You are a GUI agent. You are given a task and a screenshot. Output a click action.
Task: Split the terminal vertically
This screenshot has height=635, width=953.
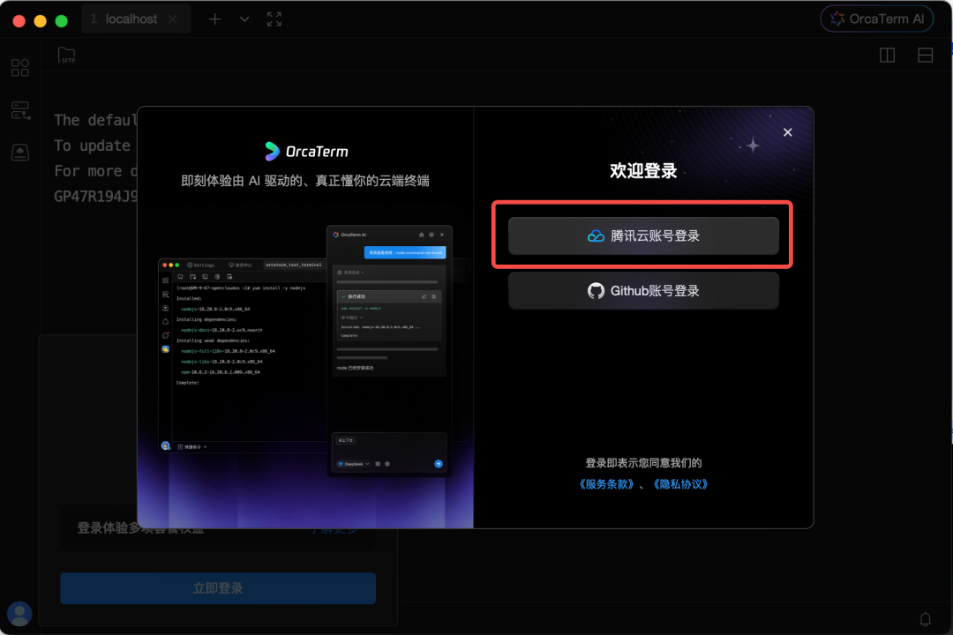(x=887, y=55)
